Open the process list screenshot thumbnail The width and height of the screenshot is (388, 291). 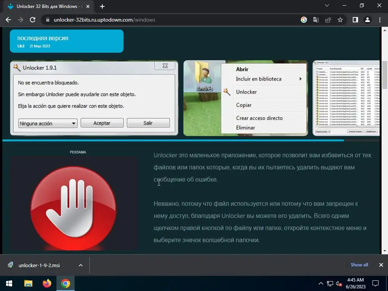click(346, 98)
